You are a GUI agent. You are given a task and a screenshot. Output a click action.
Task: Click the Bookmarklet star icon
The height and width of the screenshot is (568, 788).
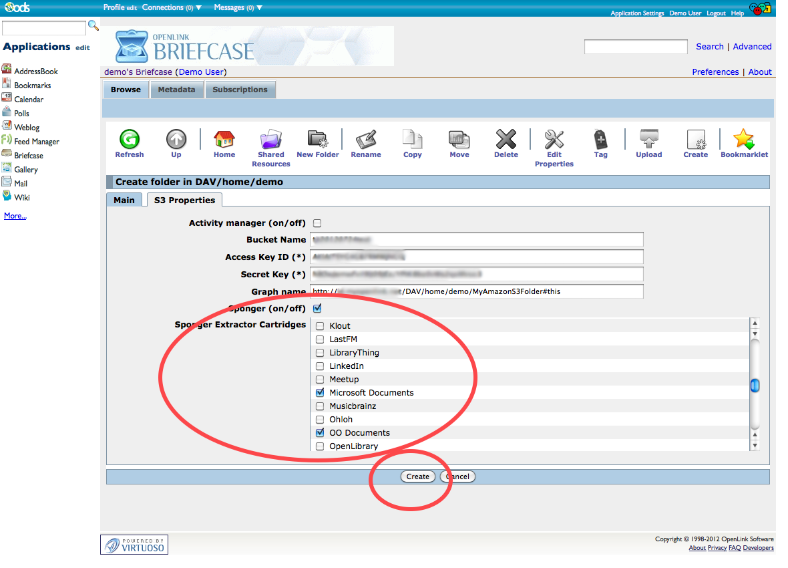click(743, 139)
